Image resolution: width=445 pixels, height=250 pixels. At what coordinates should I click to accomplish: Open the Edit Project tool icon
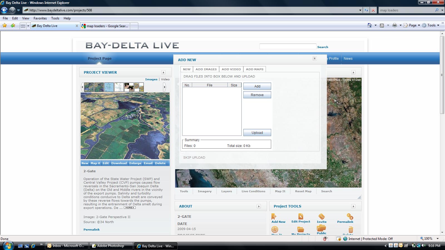301,216
